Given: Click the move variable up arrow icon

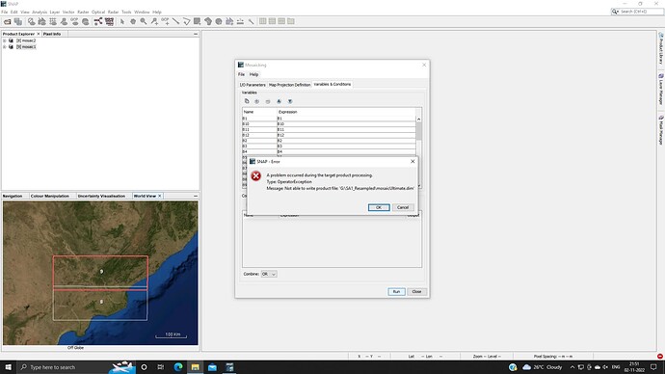Looking at the screenshot, I should point(279,101).
